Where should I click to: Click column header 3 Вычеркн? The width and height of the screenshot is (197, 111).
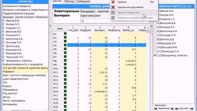pyautogui.click(x=100, y=29)
